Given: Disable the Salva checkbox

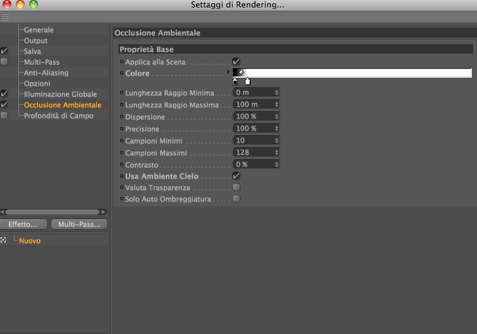Looking at the screenshot, I should 4,51.
